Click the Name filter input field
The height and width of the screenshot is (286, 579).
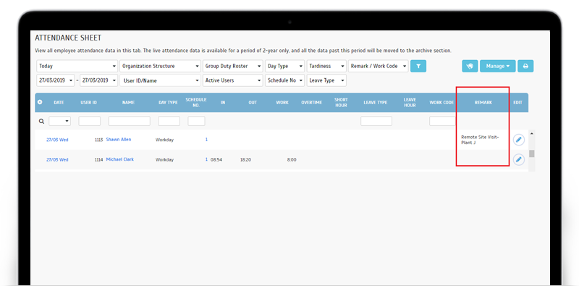tap(130, 121)
